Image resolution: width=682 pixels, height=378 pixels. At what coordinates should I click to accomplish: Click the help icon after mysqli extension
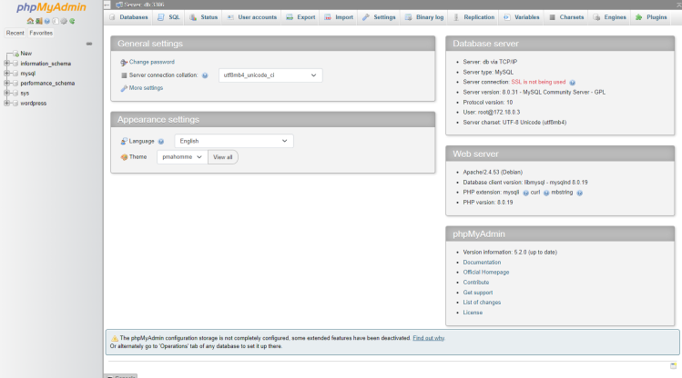pyautogui.click(x=525, y=194)
